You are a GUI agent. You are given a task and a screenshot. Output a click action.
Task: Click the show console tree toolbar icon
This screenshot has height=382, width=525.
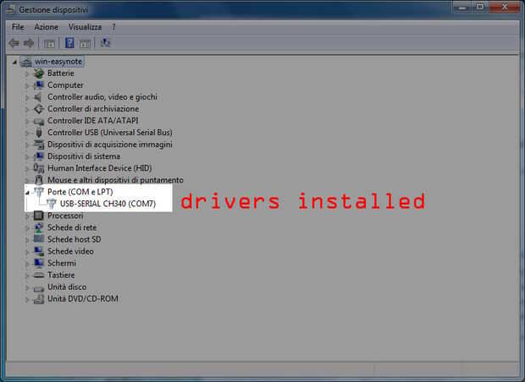pos(49,43)
